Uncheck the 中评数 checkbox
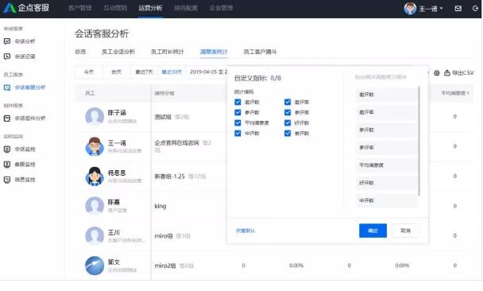 coord(238,134)
